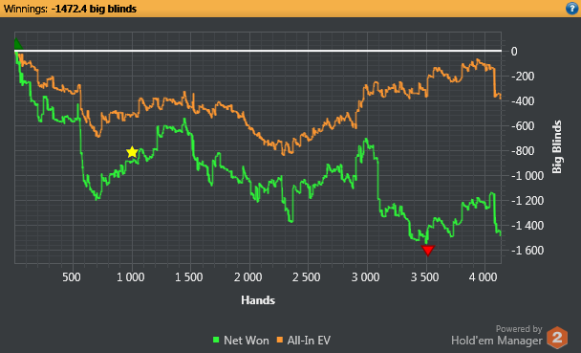Click the 3 000 hands axis label
Viewport: 581px width, 353px height.
[x=365, y=277]
